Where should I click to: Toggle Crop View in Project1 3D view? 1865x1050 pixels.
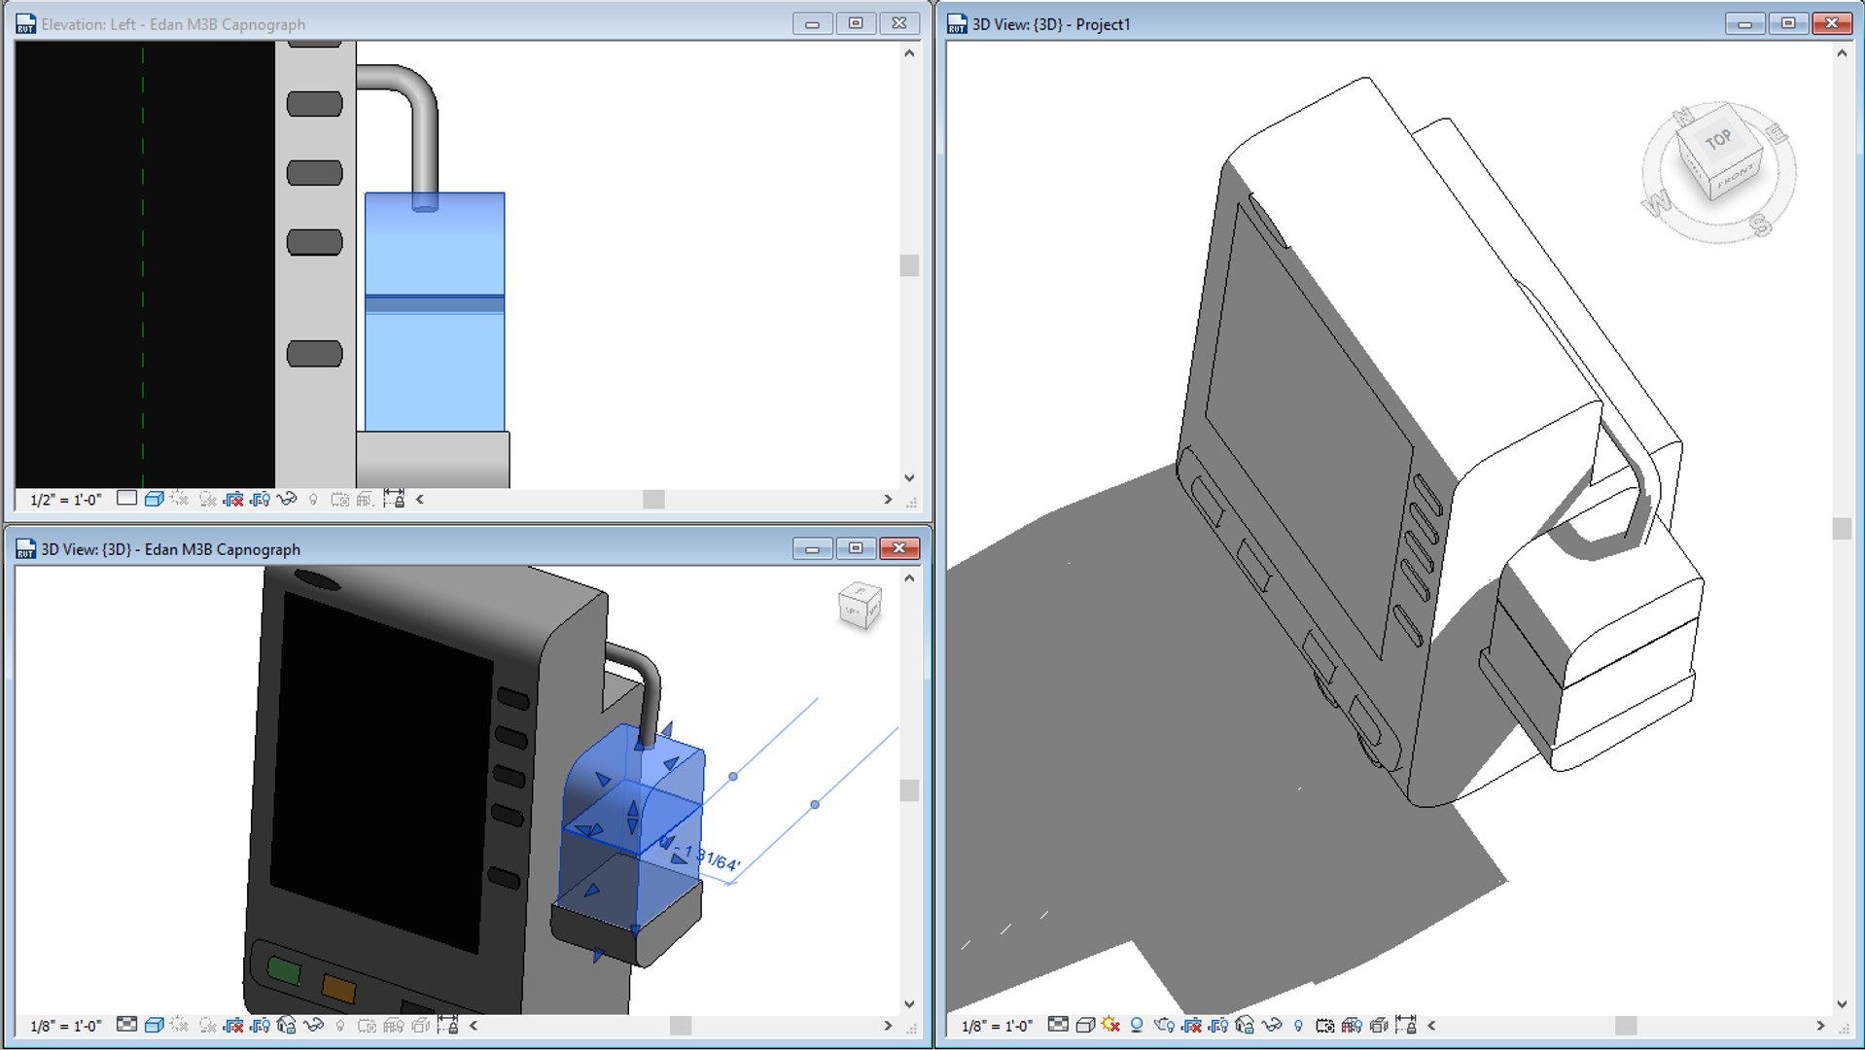coord(1191,1025)
